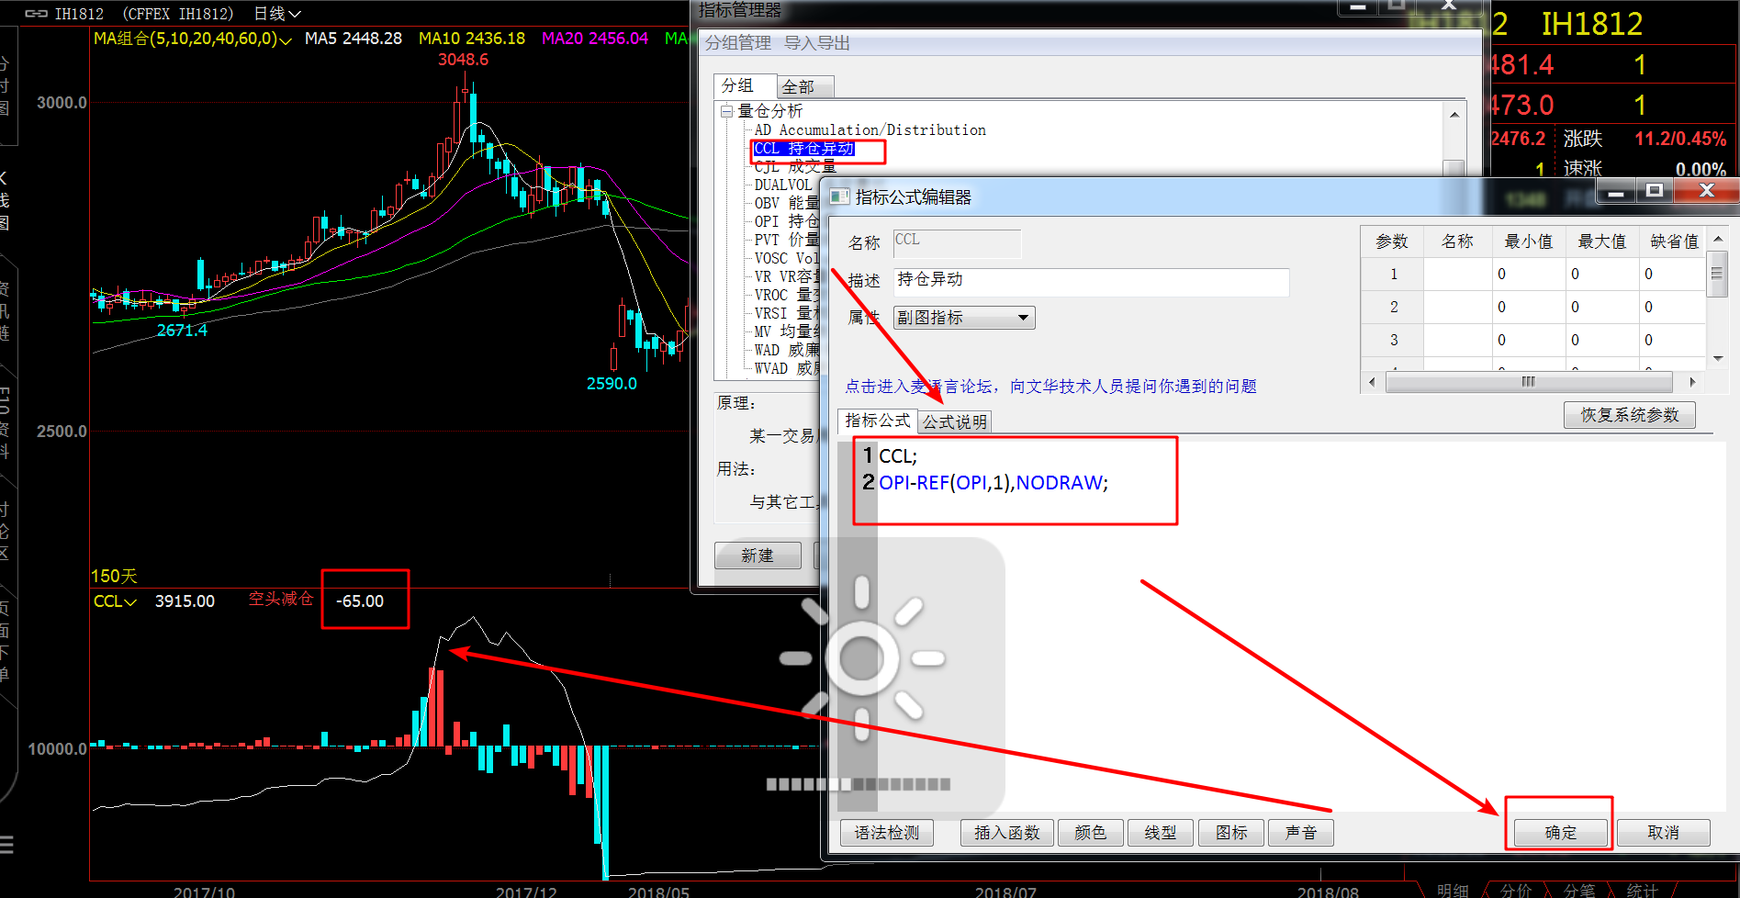The height and width of the screenshot is (898, 1740).
Task: Open the 分笔 tab in the quote panel
Action: coord(1579,890)
